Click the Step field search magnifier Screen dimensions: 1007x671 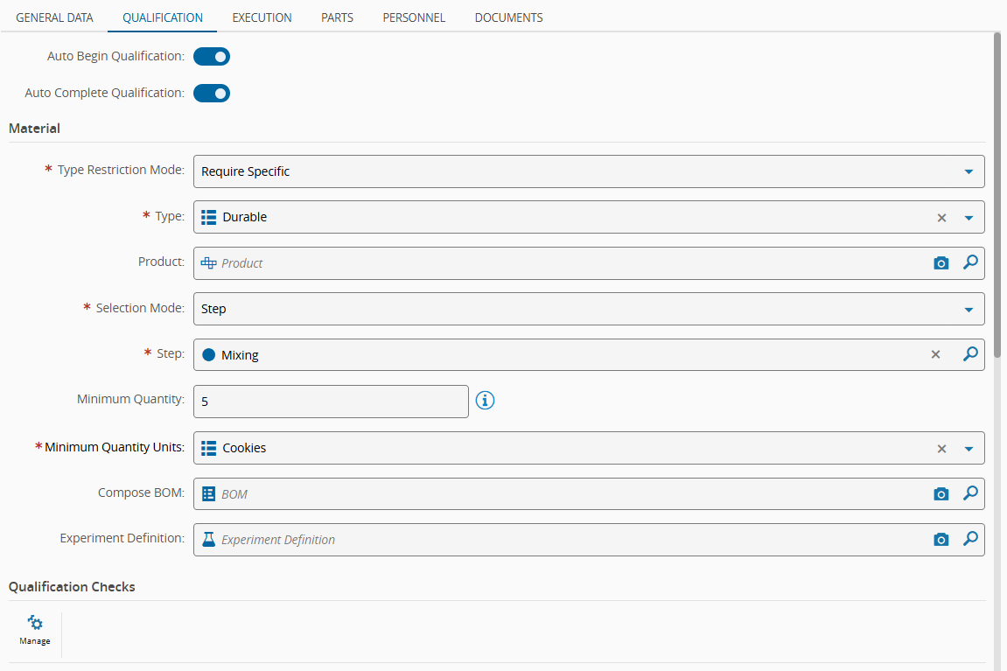(969, 354)
